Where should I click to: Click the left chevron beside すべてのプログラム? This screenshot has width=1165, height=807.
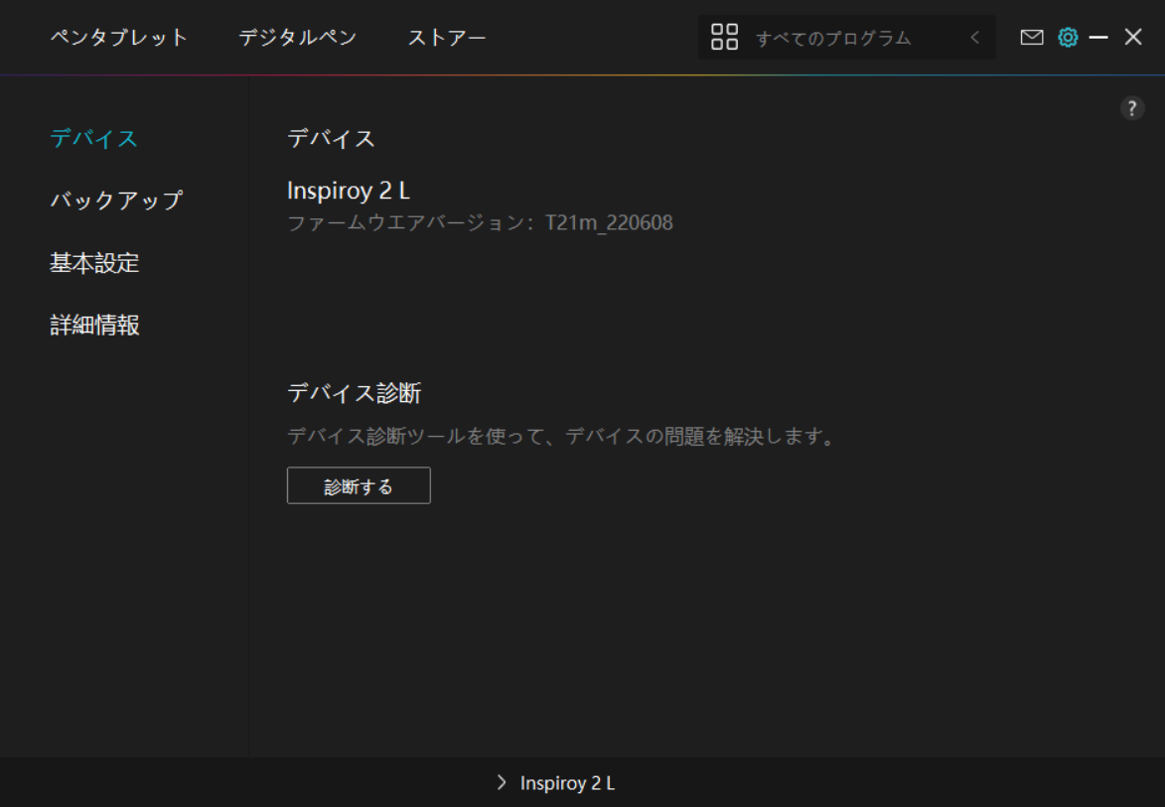point(975,38)
